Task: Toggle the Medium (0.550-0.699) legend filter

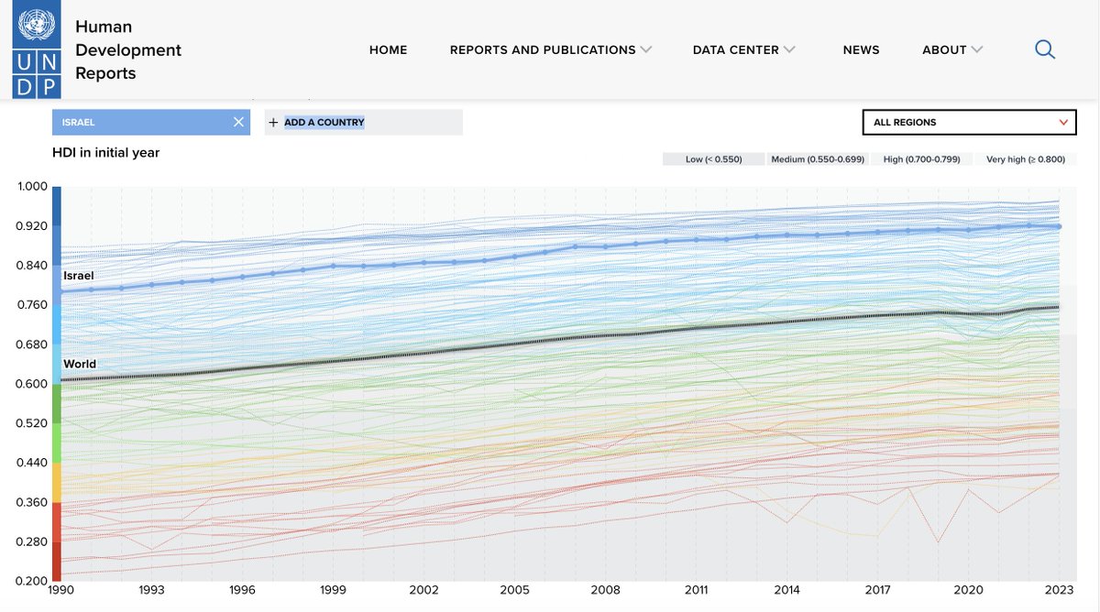Action: [x=818, y=158]
